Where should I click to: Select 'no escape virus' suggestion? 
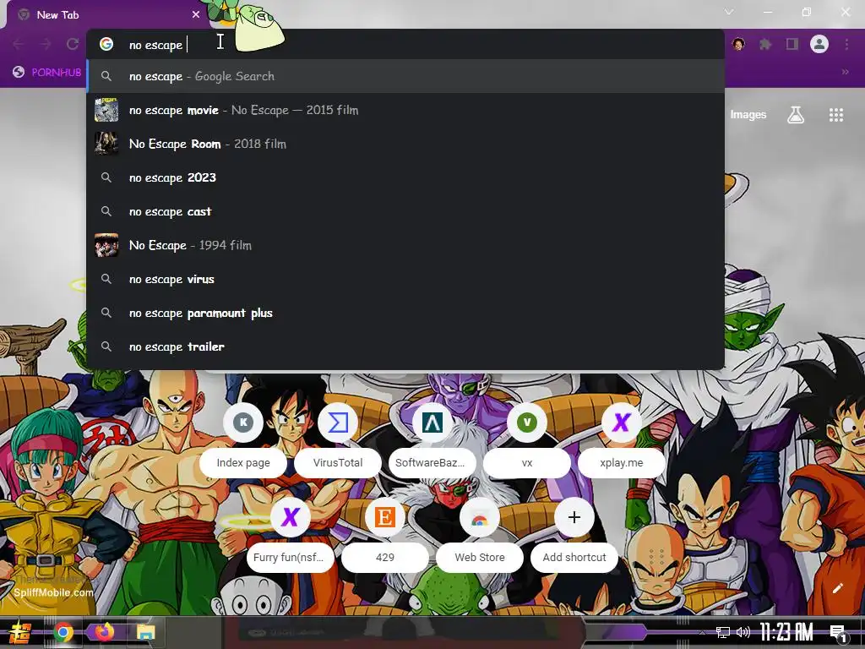(405, 279)
